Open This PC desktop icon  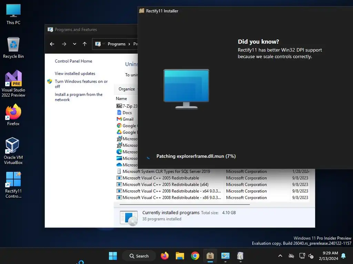pos(13,14)
